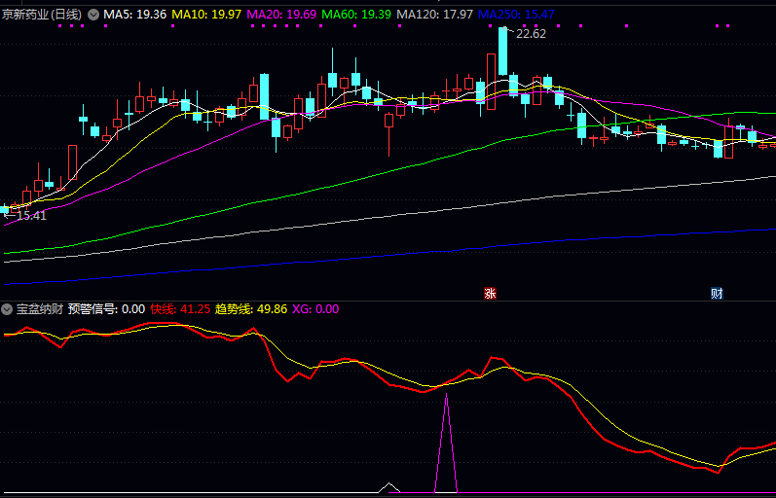Select the MA5 moving average label

[134, 15]
